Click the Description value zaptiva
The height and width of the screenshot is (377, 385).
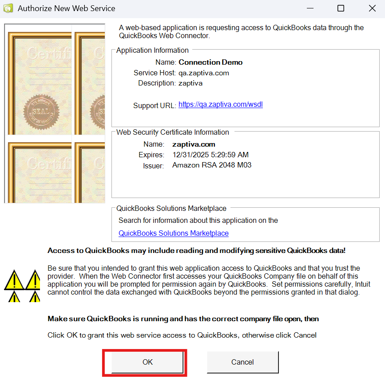191,83
